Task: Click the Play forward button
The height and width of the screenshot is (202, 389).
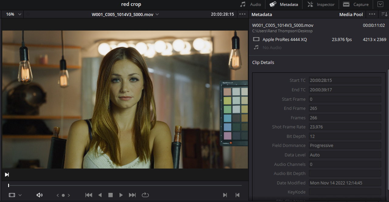Action: click(x=121, y=195)
